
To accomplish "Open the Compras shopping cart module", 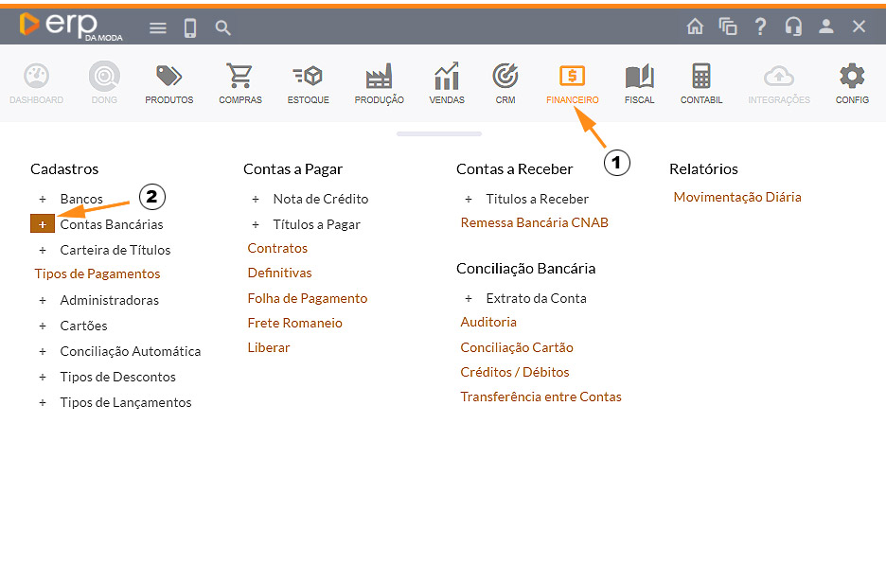I will pyautogui.click(x=240, y=77).
